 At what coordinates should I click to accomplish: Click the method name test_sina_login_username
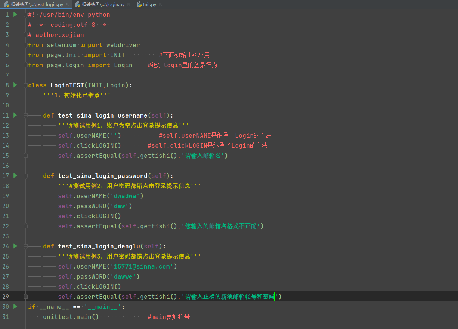tap(103, 116)
